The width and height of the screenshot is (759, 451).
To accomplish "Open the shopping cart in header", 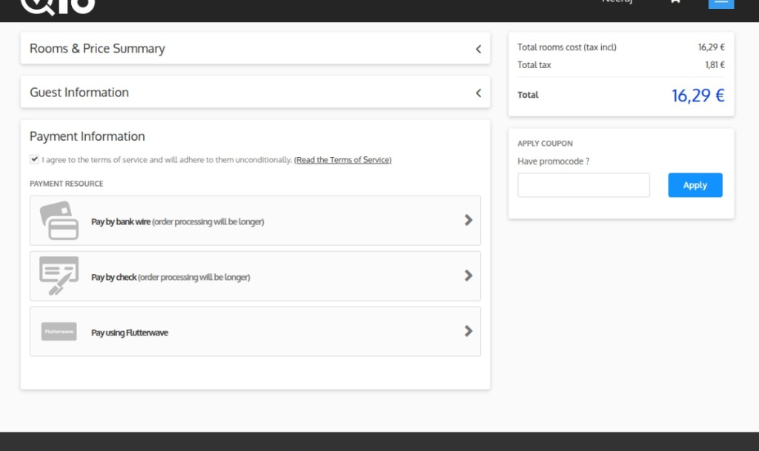I will point(675,2).
